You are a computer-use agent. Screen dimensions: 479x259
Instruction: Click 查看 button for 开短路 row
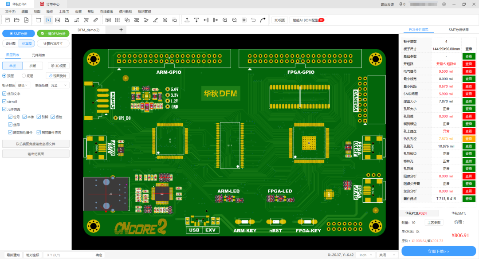click(x=469, y=64)
